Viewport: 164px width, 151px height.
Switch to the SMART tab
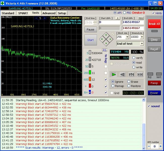pyautogui.click(x=23, y=13)
